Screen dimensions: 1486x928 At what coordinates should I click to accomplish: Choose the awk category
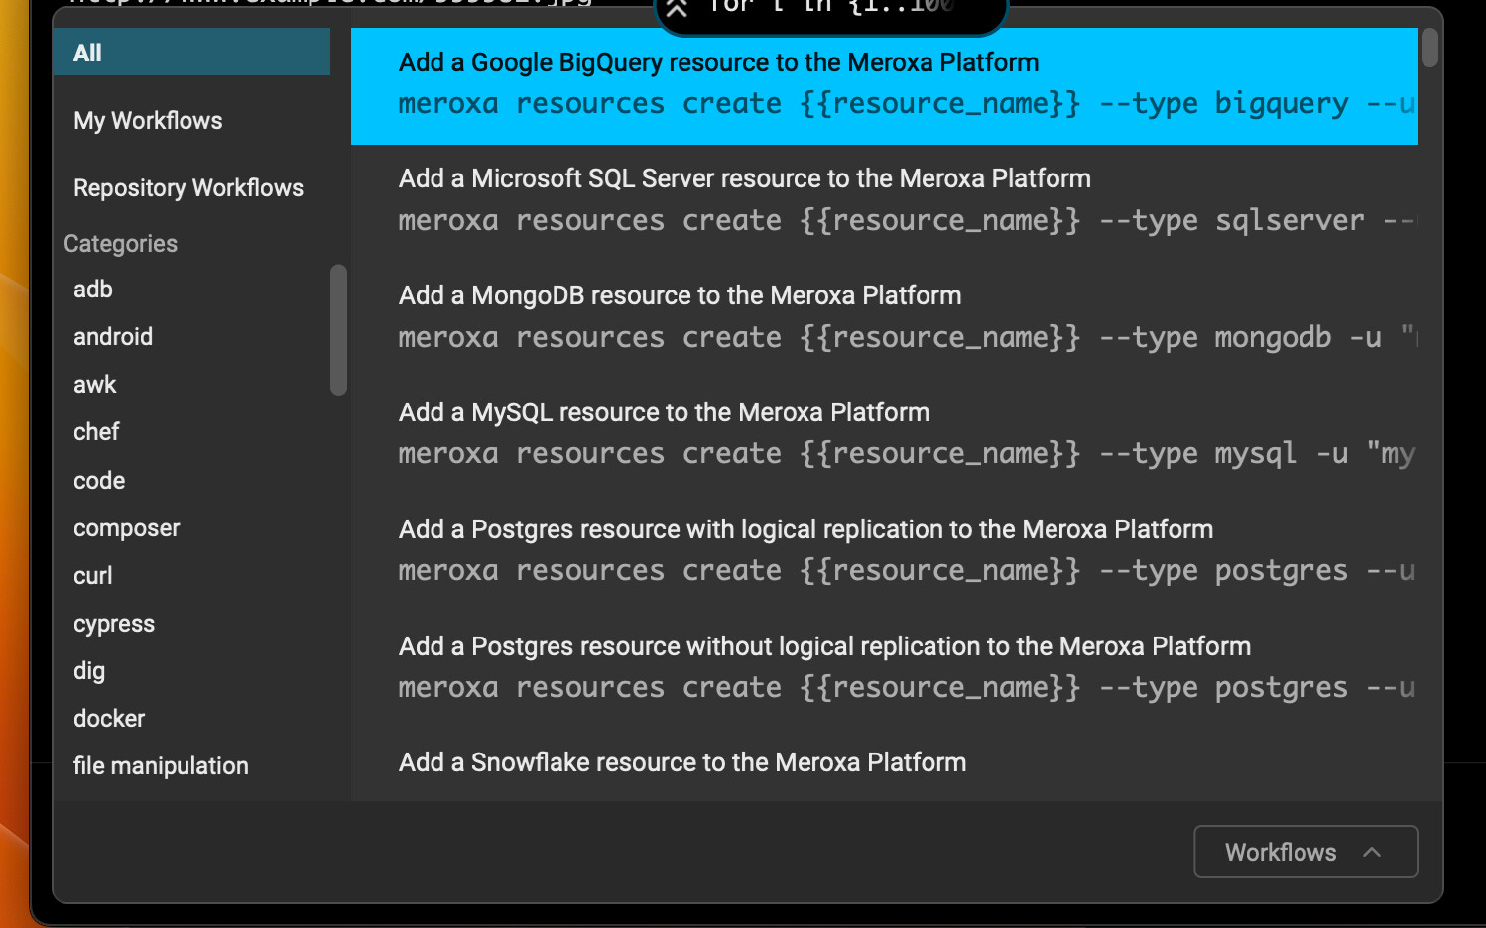click(95, 385)
